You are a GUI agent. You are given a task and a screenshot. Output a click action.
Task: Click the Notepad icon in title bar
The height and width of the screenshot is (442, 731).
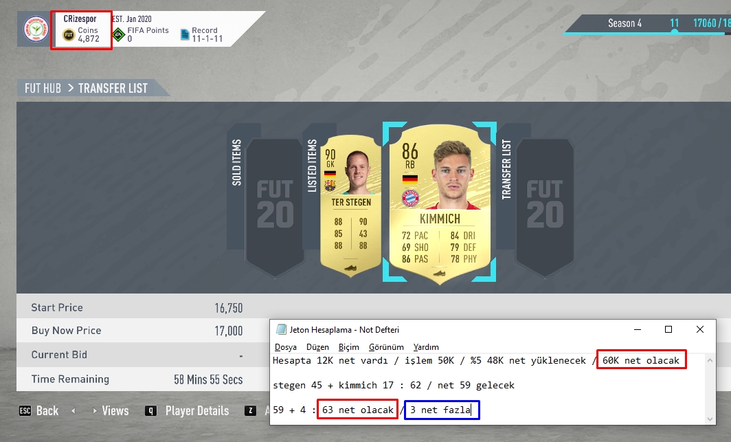(x=281, y=329)
